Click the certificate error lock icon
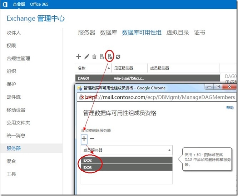Screen dimensions: 238x196 pos(81,97)
